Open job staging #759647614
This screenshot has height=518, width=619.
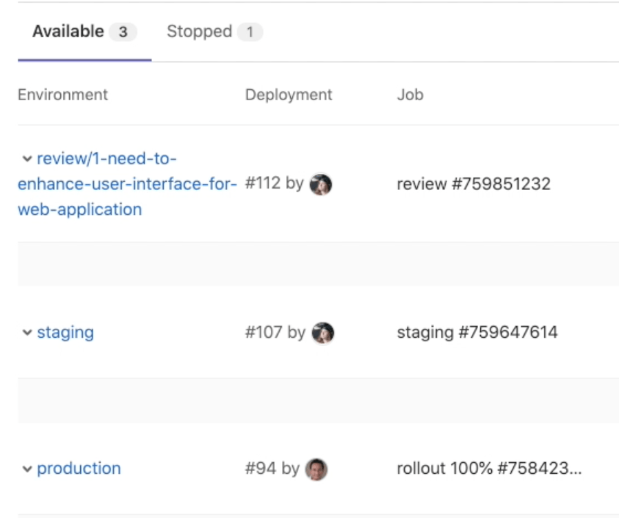click(x=477, y=332)
